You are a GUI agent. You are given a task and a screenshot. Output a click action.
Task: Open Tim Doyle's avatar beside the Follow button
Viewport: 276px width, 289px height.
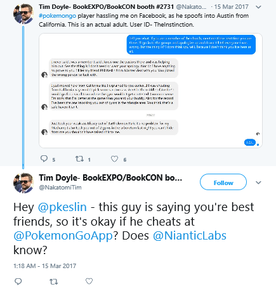coord(23,183)
